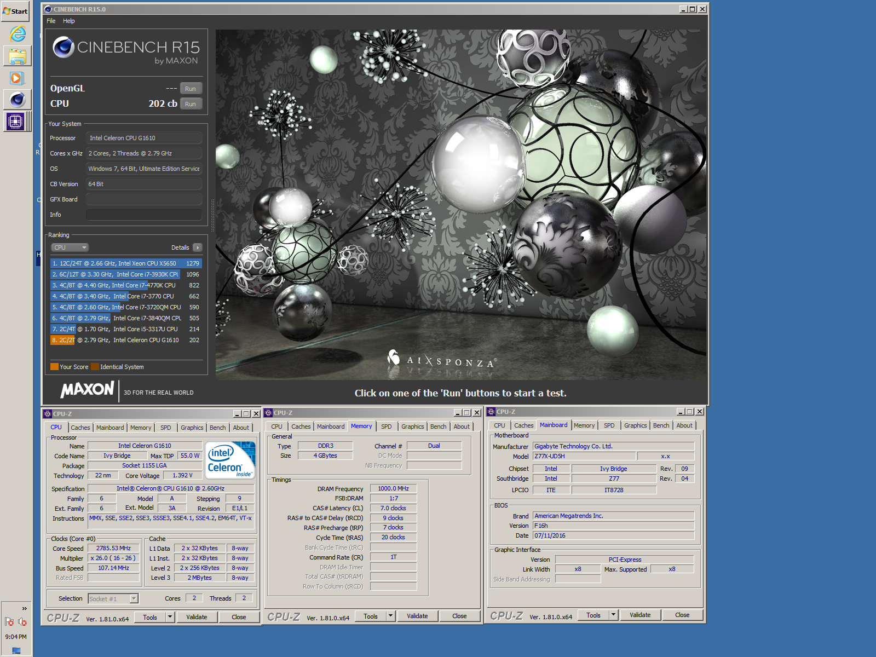Click motherboard model Z77X-UD5H field
This screenshot has width=876, height=657.
pyautogui.click(x=584, y=456)
